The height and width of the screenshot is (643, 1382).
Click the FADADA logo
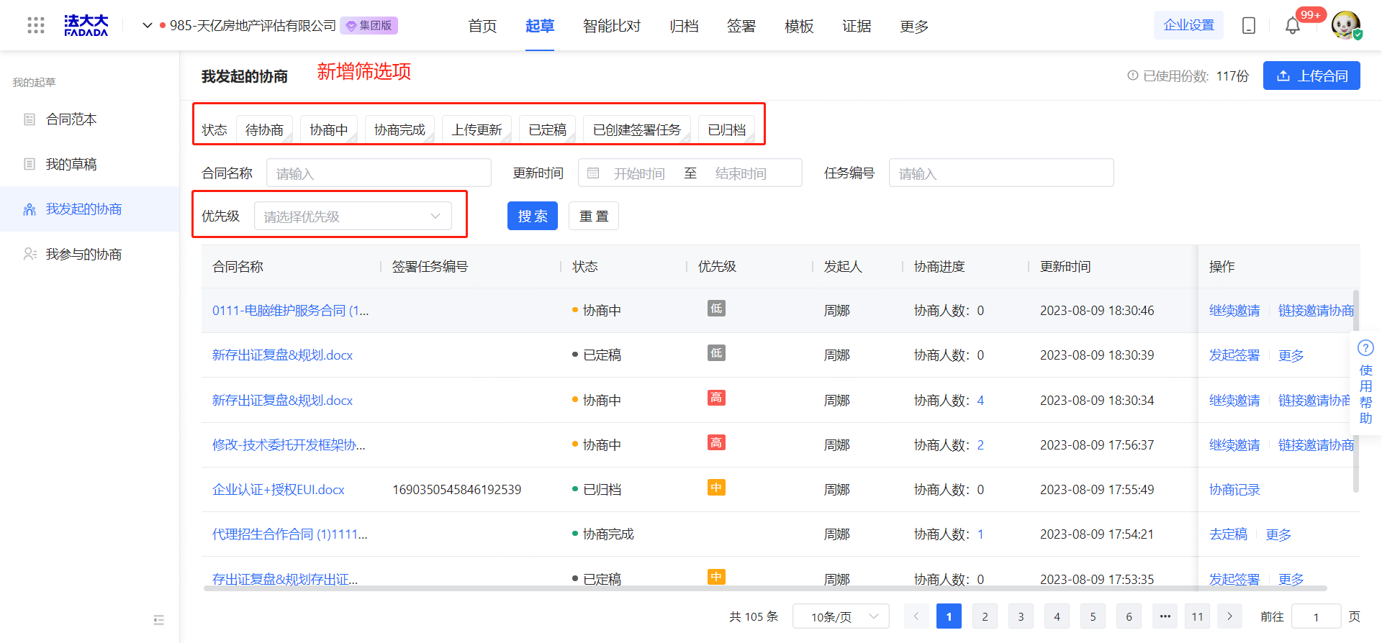click(86, 26)
